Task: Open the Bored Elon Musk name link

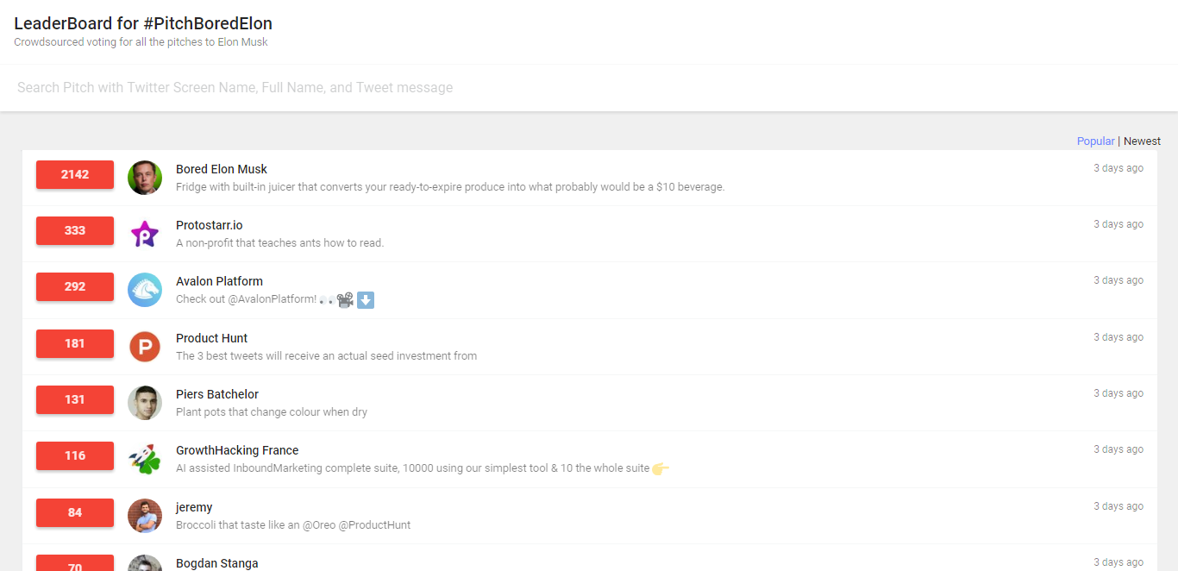Action: pyautogui.click(x=221, y=169)
